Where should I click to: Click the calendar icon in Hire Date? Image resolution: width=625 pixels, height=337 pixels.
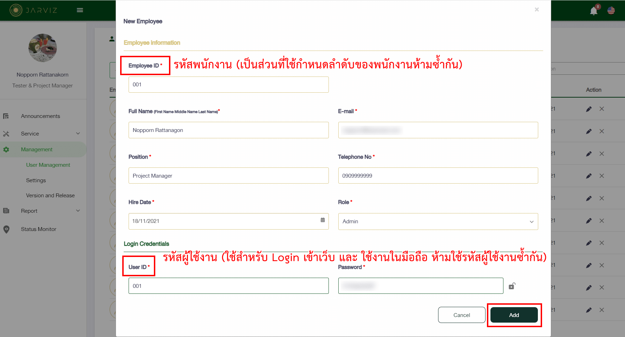tap(323, 220)
